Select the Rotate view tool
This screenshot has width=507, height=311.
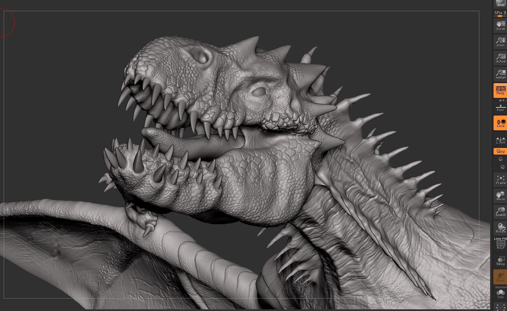(x=500, y=228)
